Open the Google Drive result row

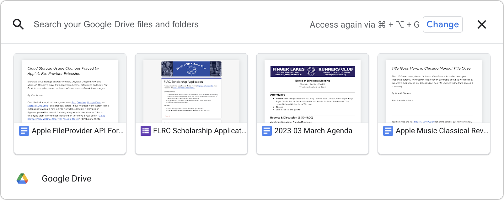point(67,178)
